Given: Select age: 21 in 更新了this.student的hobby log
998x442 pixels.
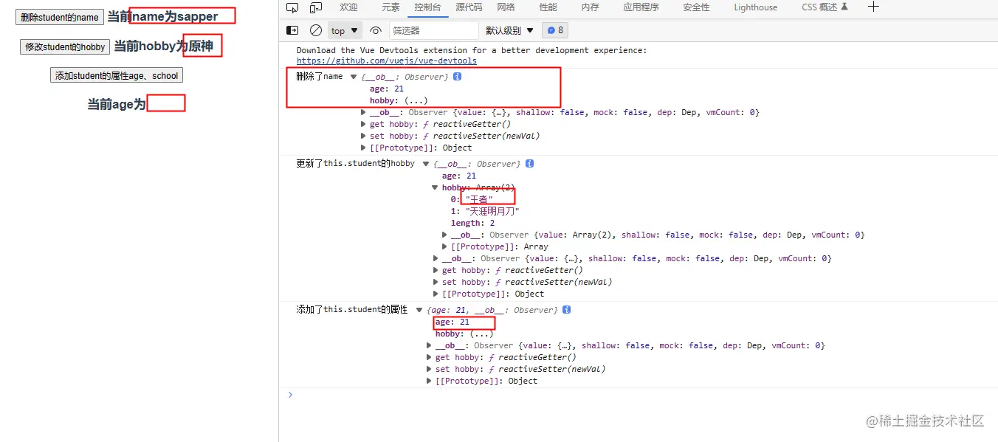Looking at the screenshot, I should pos(459,176).
